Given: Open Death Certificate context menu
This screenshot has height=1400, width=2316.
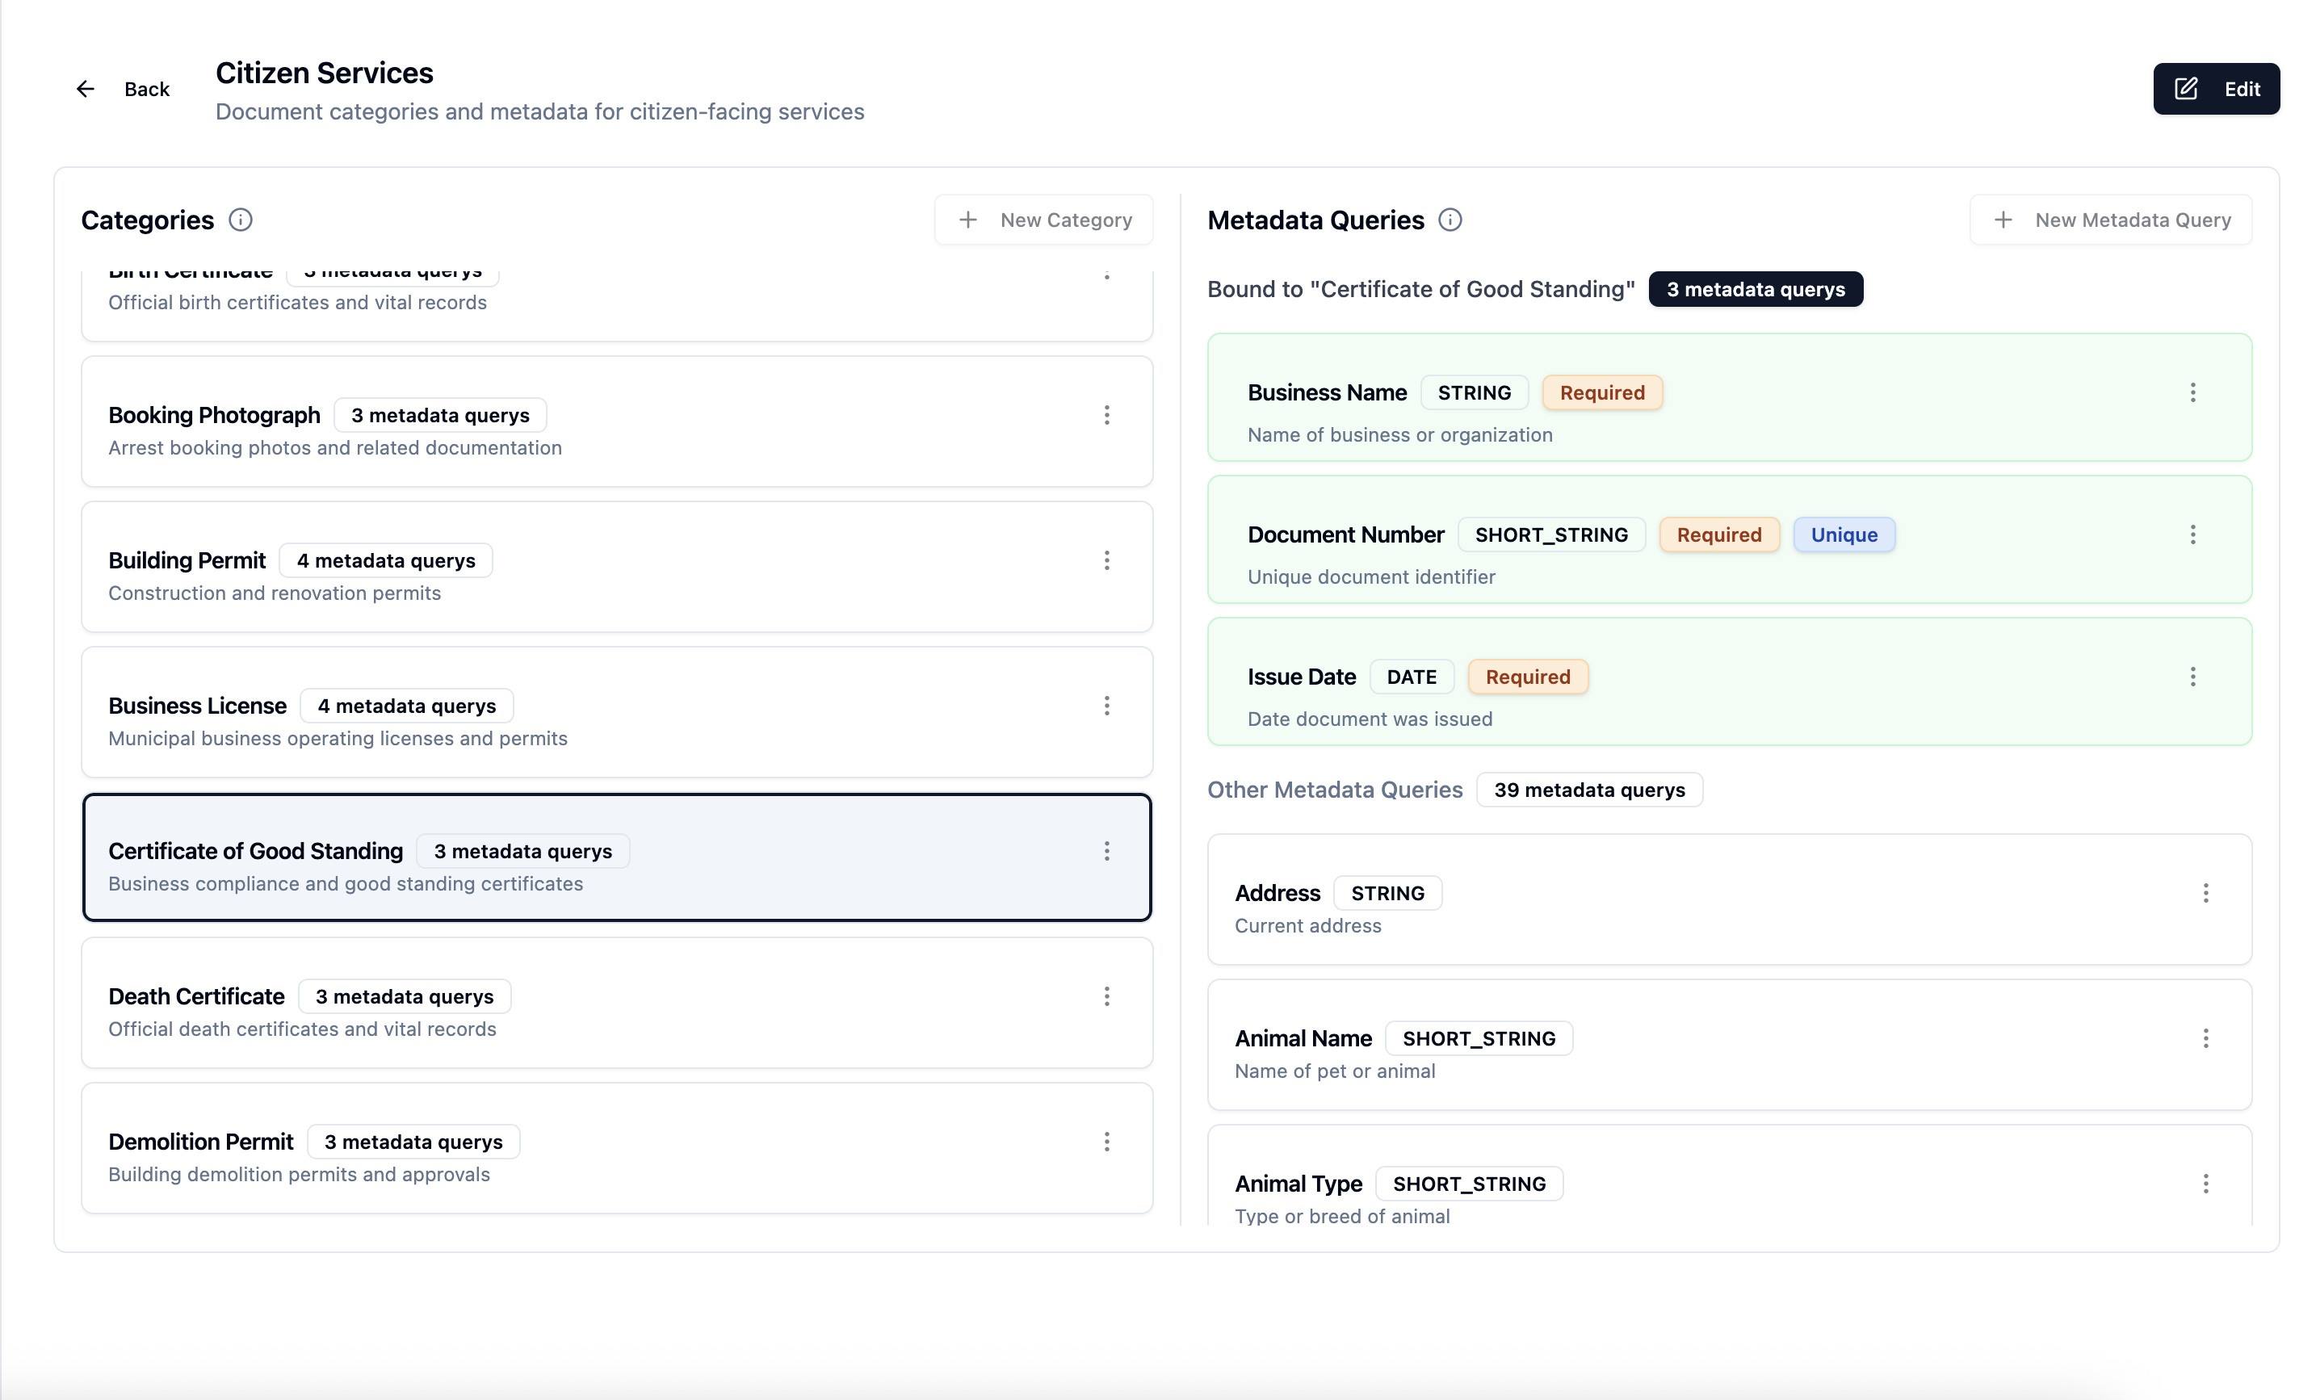Looking at the screenshot, I should [x=1107, y=997].
